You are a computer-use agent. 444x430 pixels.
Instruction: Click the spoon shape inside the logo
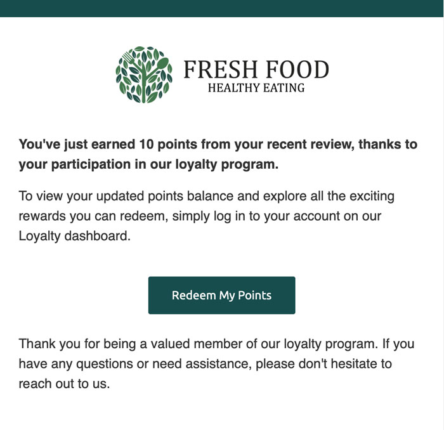(x=160, y=65)
